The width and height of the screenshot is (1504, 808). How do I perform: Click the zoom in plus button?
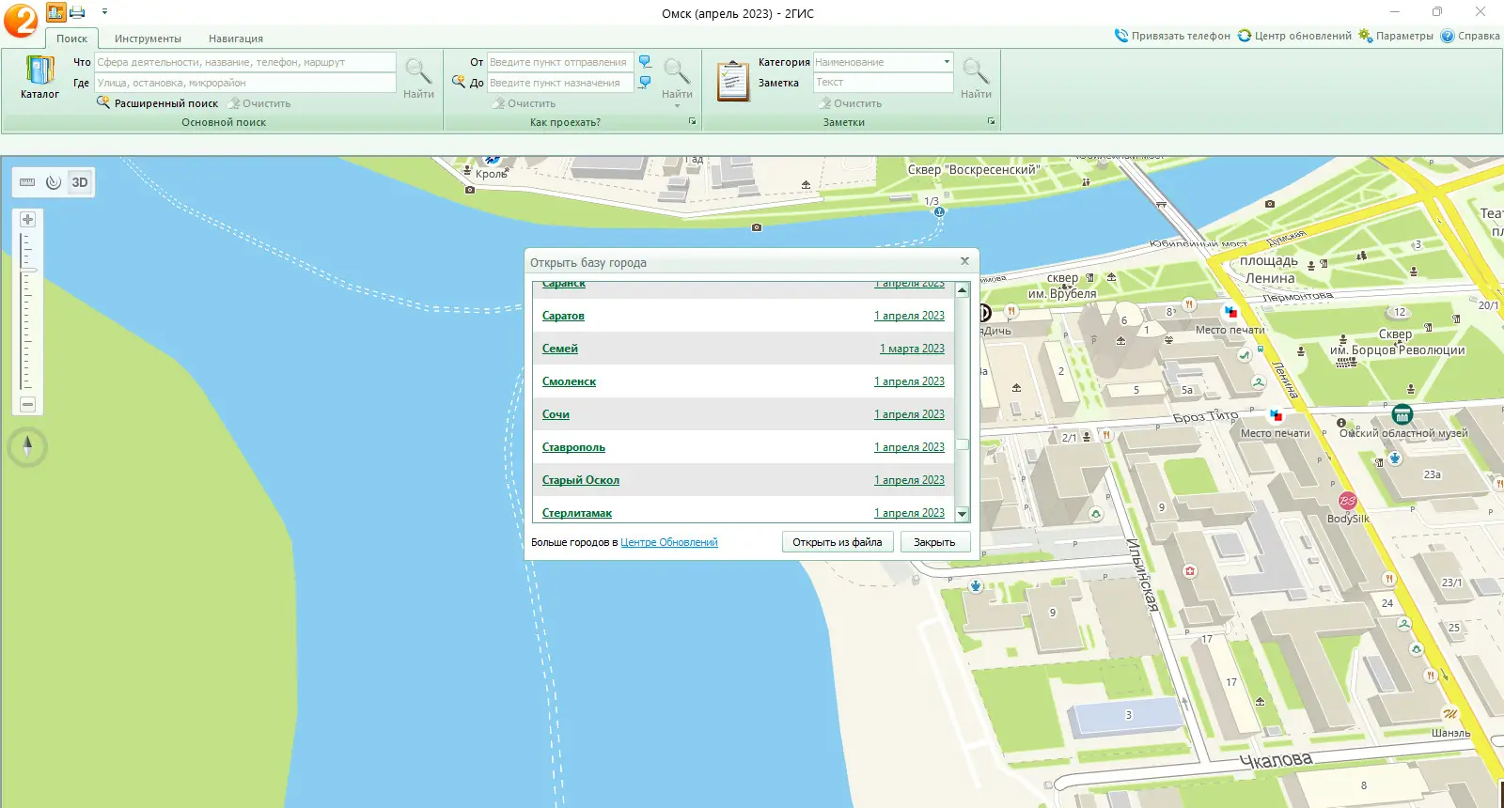coord(27,219)
